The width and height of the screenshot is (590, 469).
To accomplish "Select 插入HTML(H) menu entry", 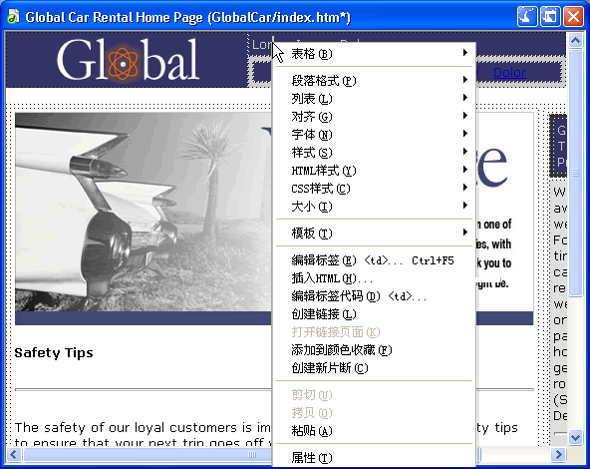I will point(374,278).
